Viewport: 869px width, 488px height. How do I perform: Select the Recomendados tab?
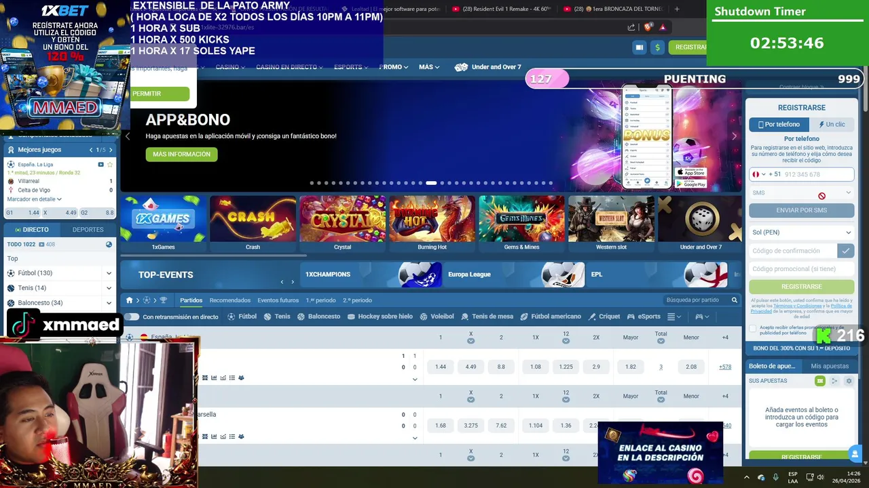229,300
